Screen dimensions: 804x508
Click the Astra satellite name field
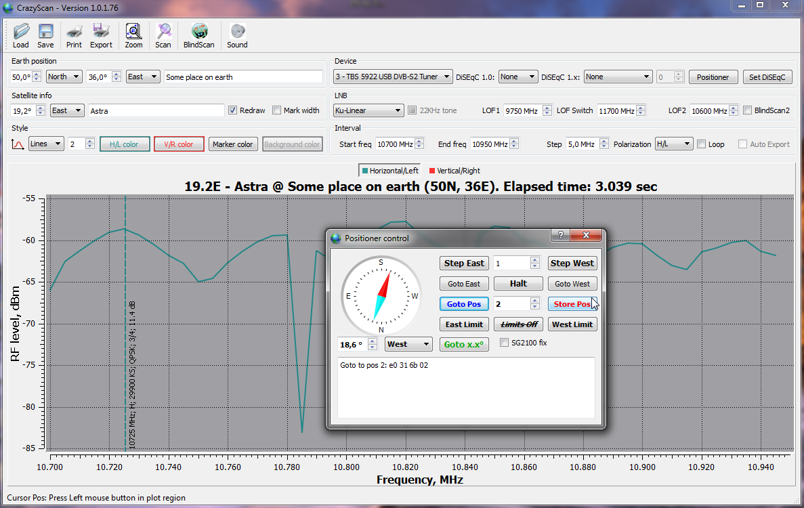point(156,110)
